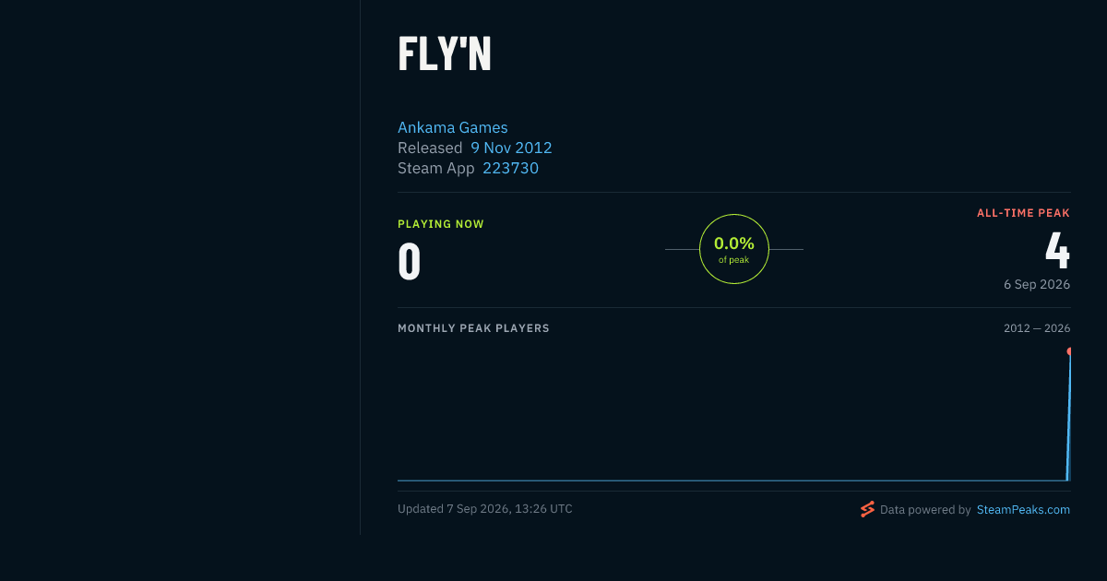Open the SteamPeaks.com link
1107x581 pixels.
(1023, 509)
